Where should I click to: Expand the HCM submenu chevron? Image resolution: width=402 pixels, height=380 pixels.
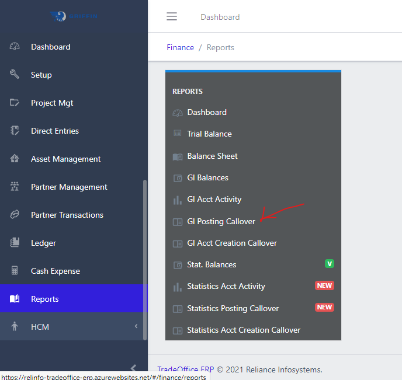pyautogui.click(x=136, y=327)
